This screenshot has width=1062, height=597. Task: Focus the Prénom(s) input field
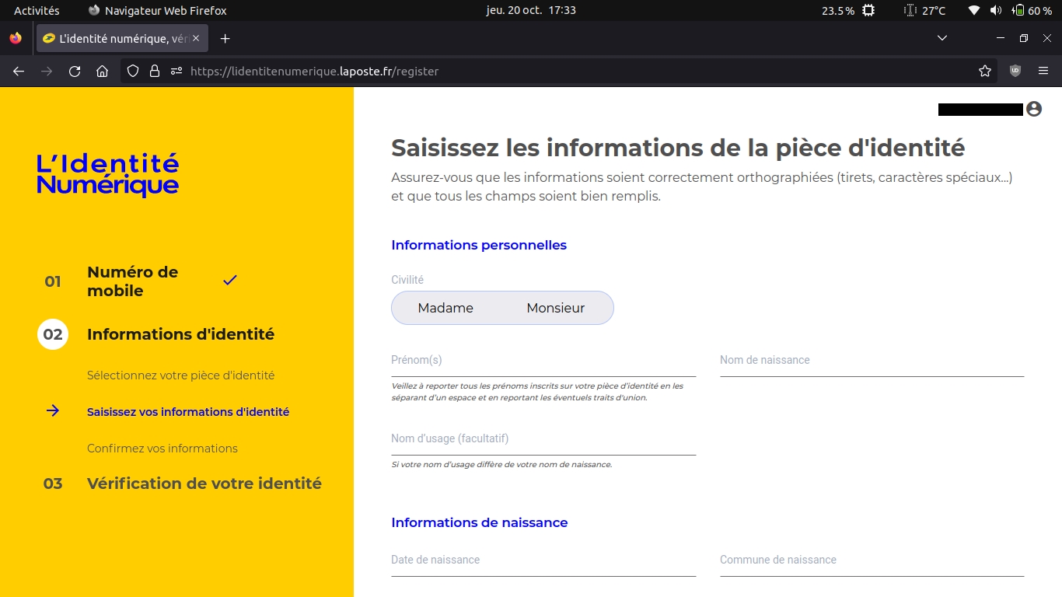click(x=543, y=361)
